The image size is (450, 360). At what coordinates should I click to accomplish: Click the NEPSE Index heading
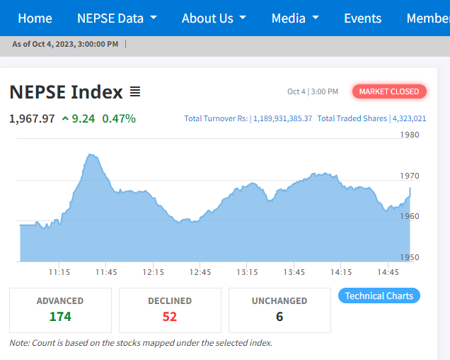pyautogui.click(x=66, y=92)
